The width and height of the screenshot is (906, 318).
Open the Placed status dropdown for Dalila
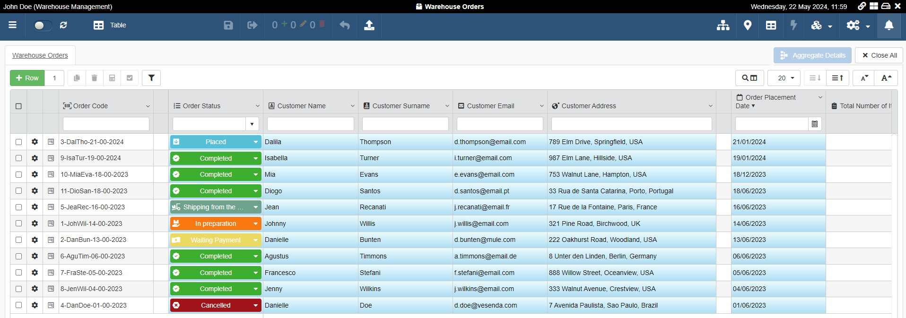click(x=255, y=142)
